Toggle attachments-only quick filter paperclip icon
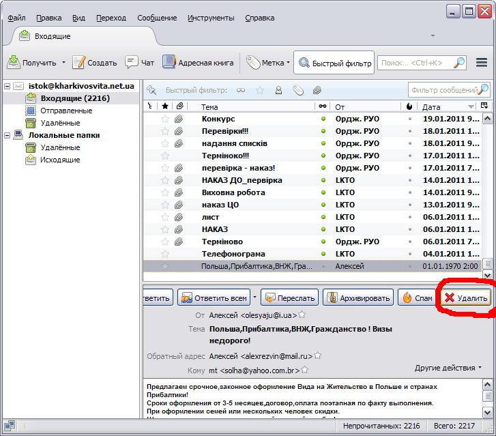 (317, 91)
